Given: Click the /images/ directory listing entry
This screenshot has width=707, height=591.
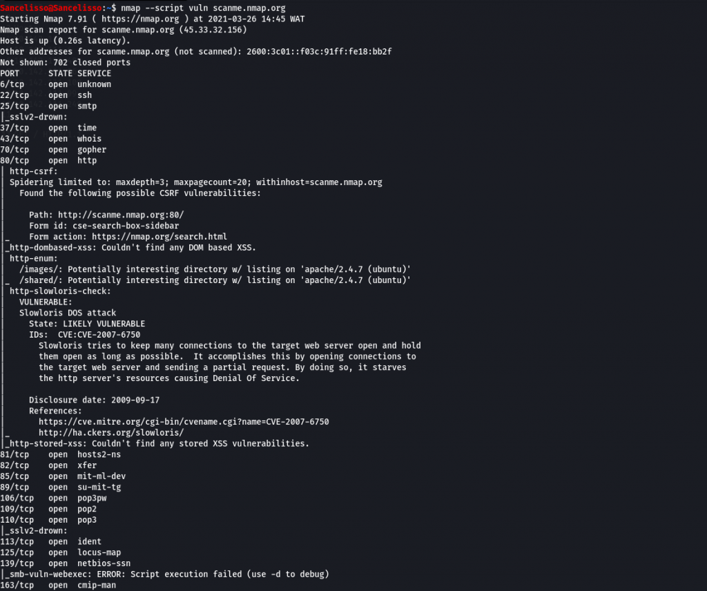Looking at the screenshot, I should coord(215,269).
